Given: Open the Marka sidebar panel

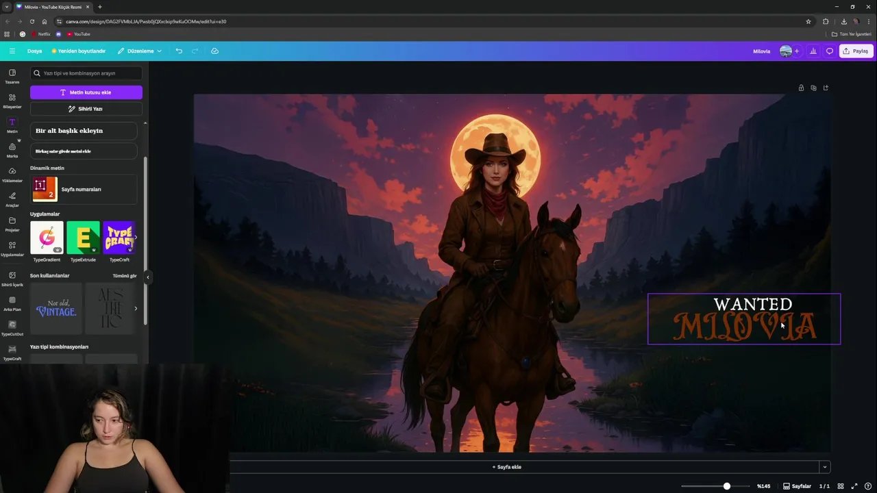Looking at the screenshot, I should coord(12,150).
